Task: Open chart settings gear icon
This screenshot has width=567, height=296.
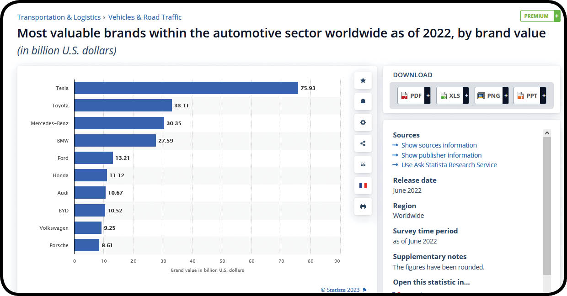Action: [x=363, y=122]
